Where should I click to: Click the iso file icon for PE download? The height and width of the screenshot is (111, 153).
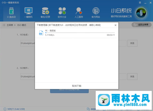tap(41, 33)
